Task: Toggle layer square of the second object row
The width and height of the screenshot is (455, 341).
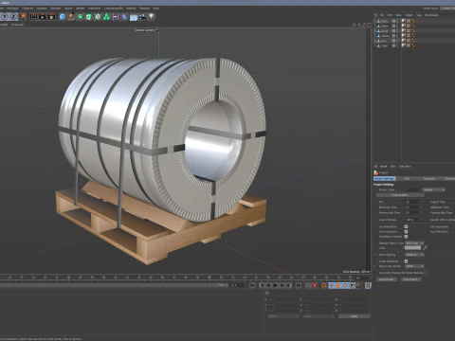Action: (393, 26)
